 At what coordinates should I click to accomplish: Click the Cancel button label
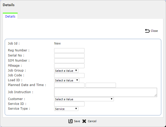[92, 121]
